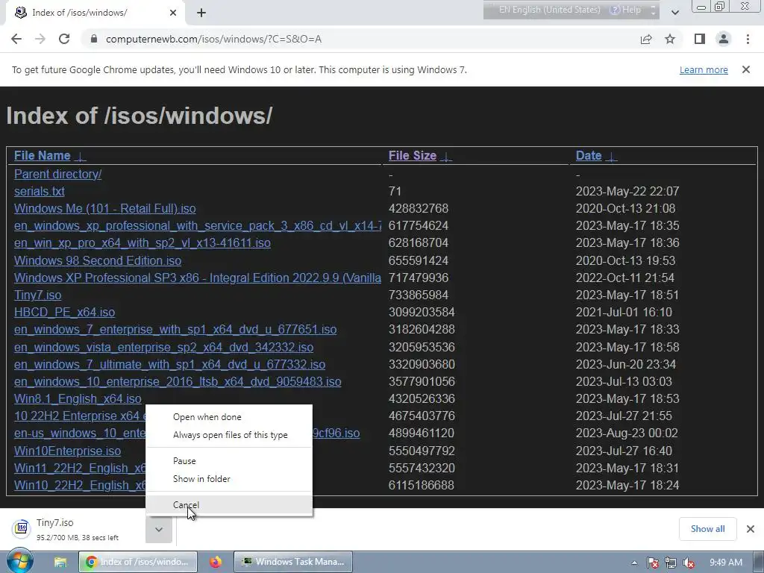This screenshot has width=764, height=573.
Task: Close the Index of /isos/windows/ tab
Action: [x=173, y=13]
